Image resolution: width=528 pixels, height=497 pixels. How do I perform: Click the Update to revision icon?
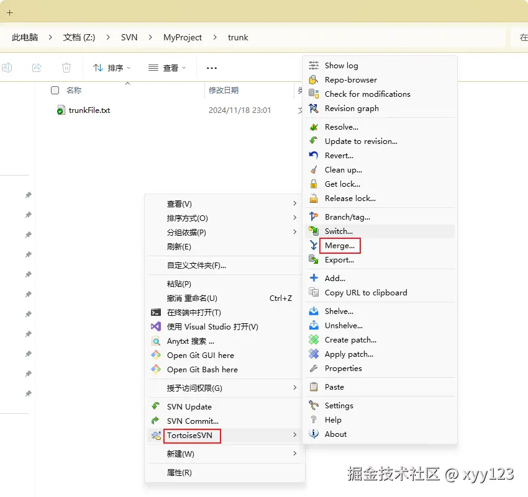pos(314,141)
